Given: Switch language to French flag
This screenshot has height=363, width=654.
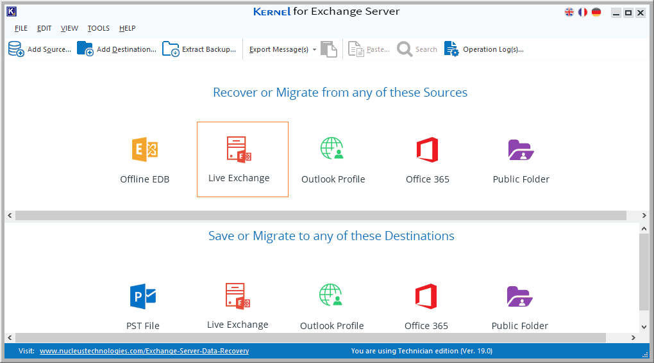Looking at the screenshot, I should tap(583, 13).
